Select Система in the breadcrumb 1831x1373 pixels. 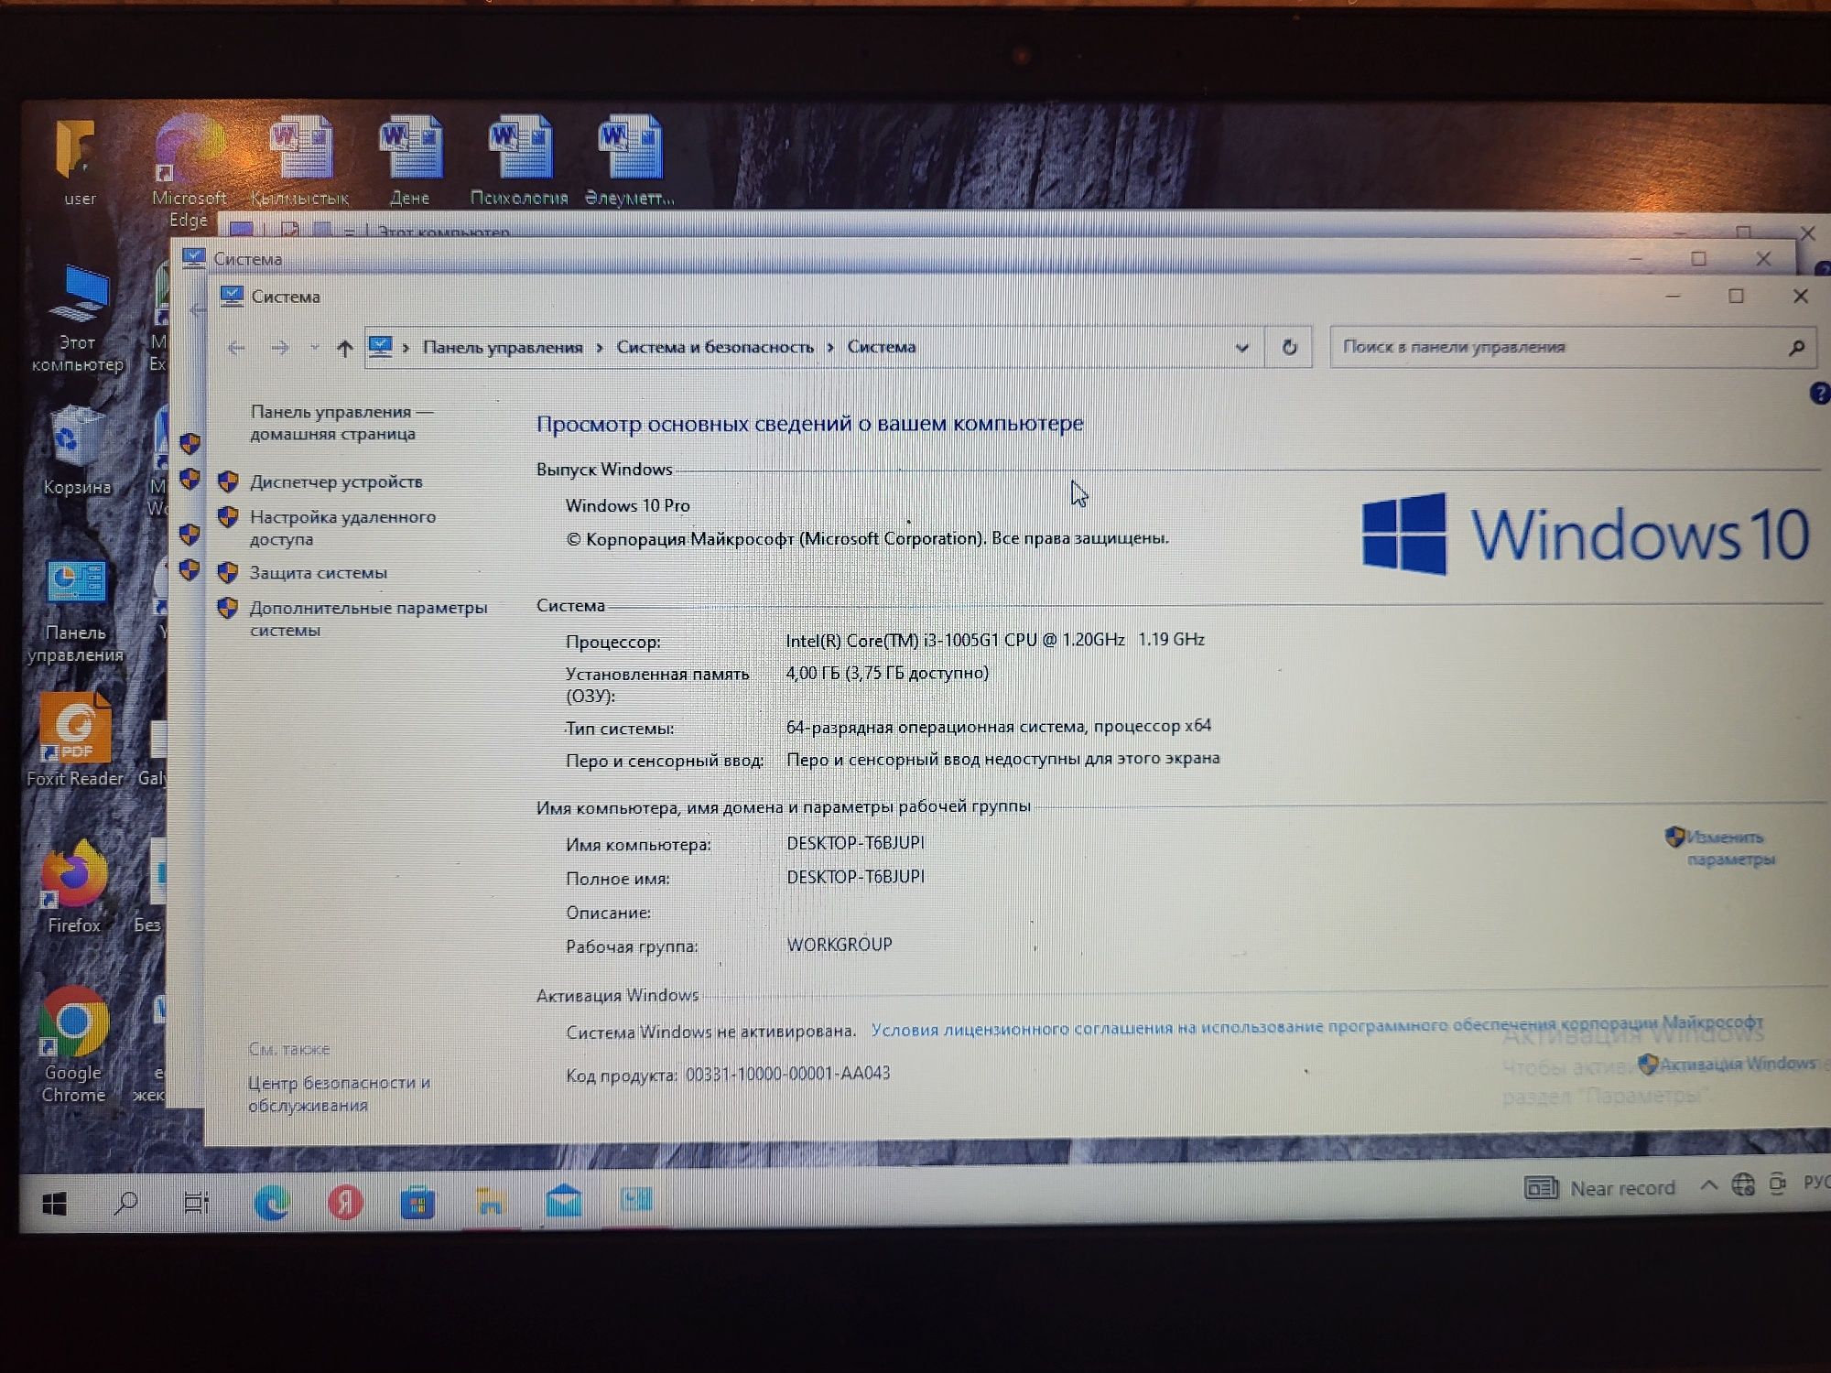pyautogui.click(x=882, y=347)
